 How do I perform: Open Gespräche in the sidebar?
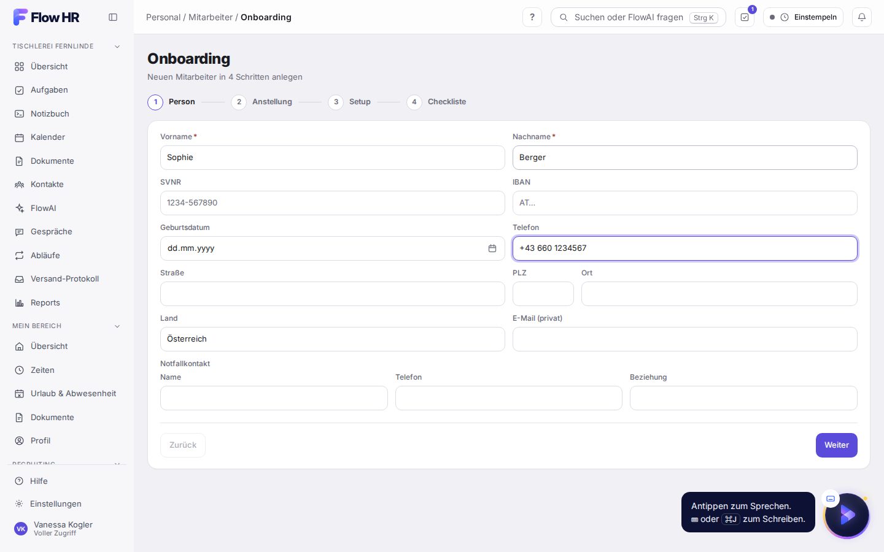point(67,232)
